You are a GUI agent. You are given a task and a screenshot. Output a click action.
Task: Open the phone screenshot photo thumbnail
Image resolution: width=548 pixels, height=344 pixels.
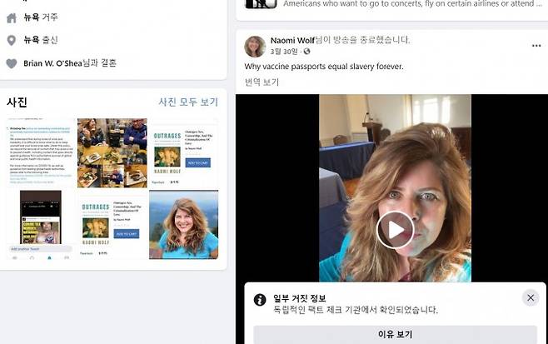click(41, 225)
